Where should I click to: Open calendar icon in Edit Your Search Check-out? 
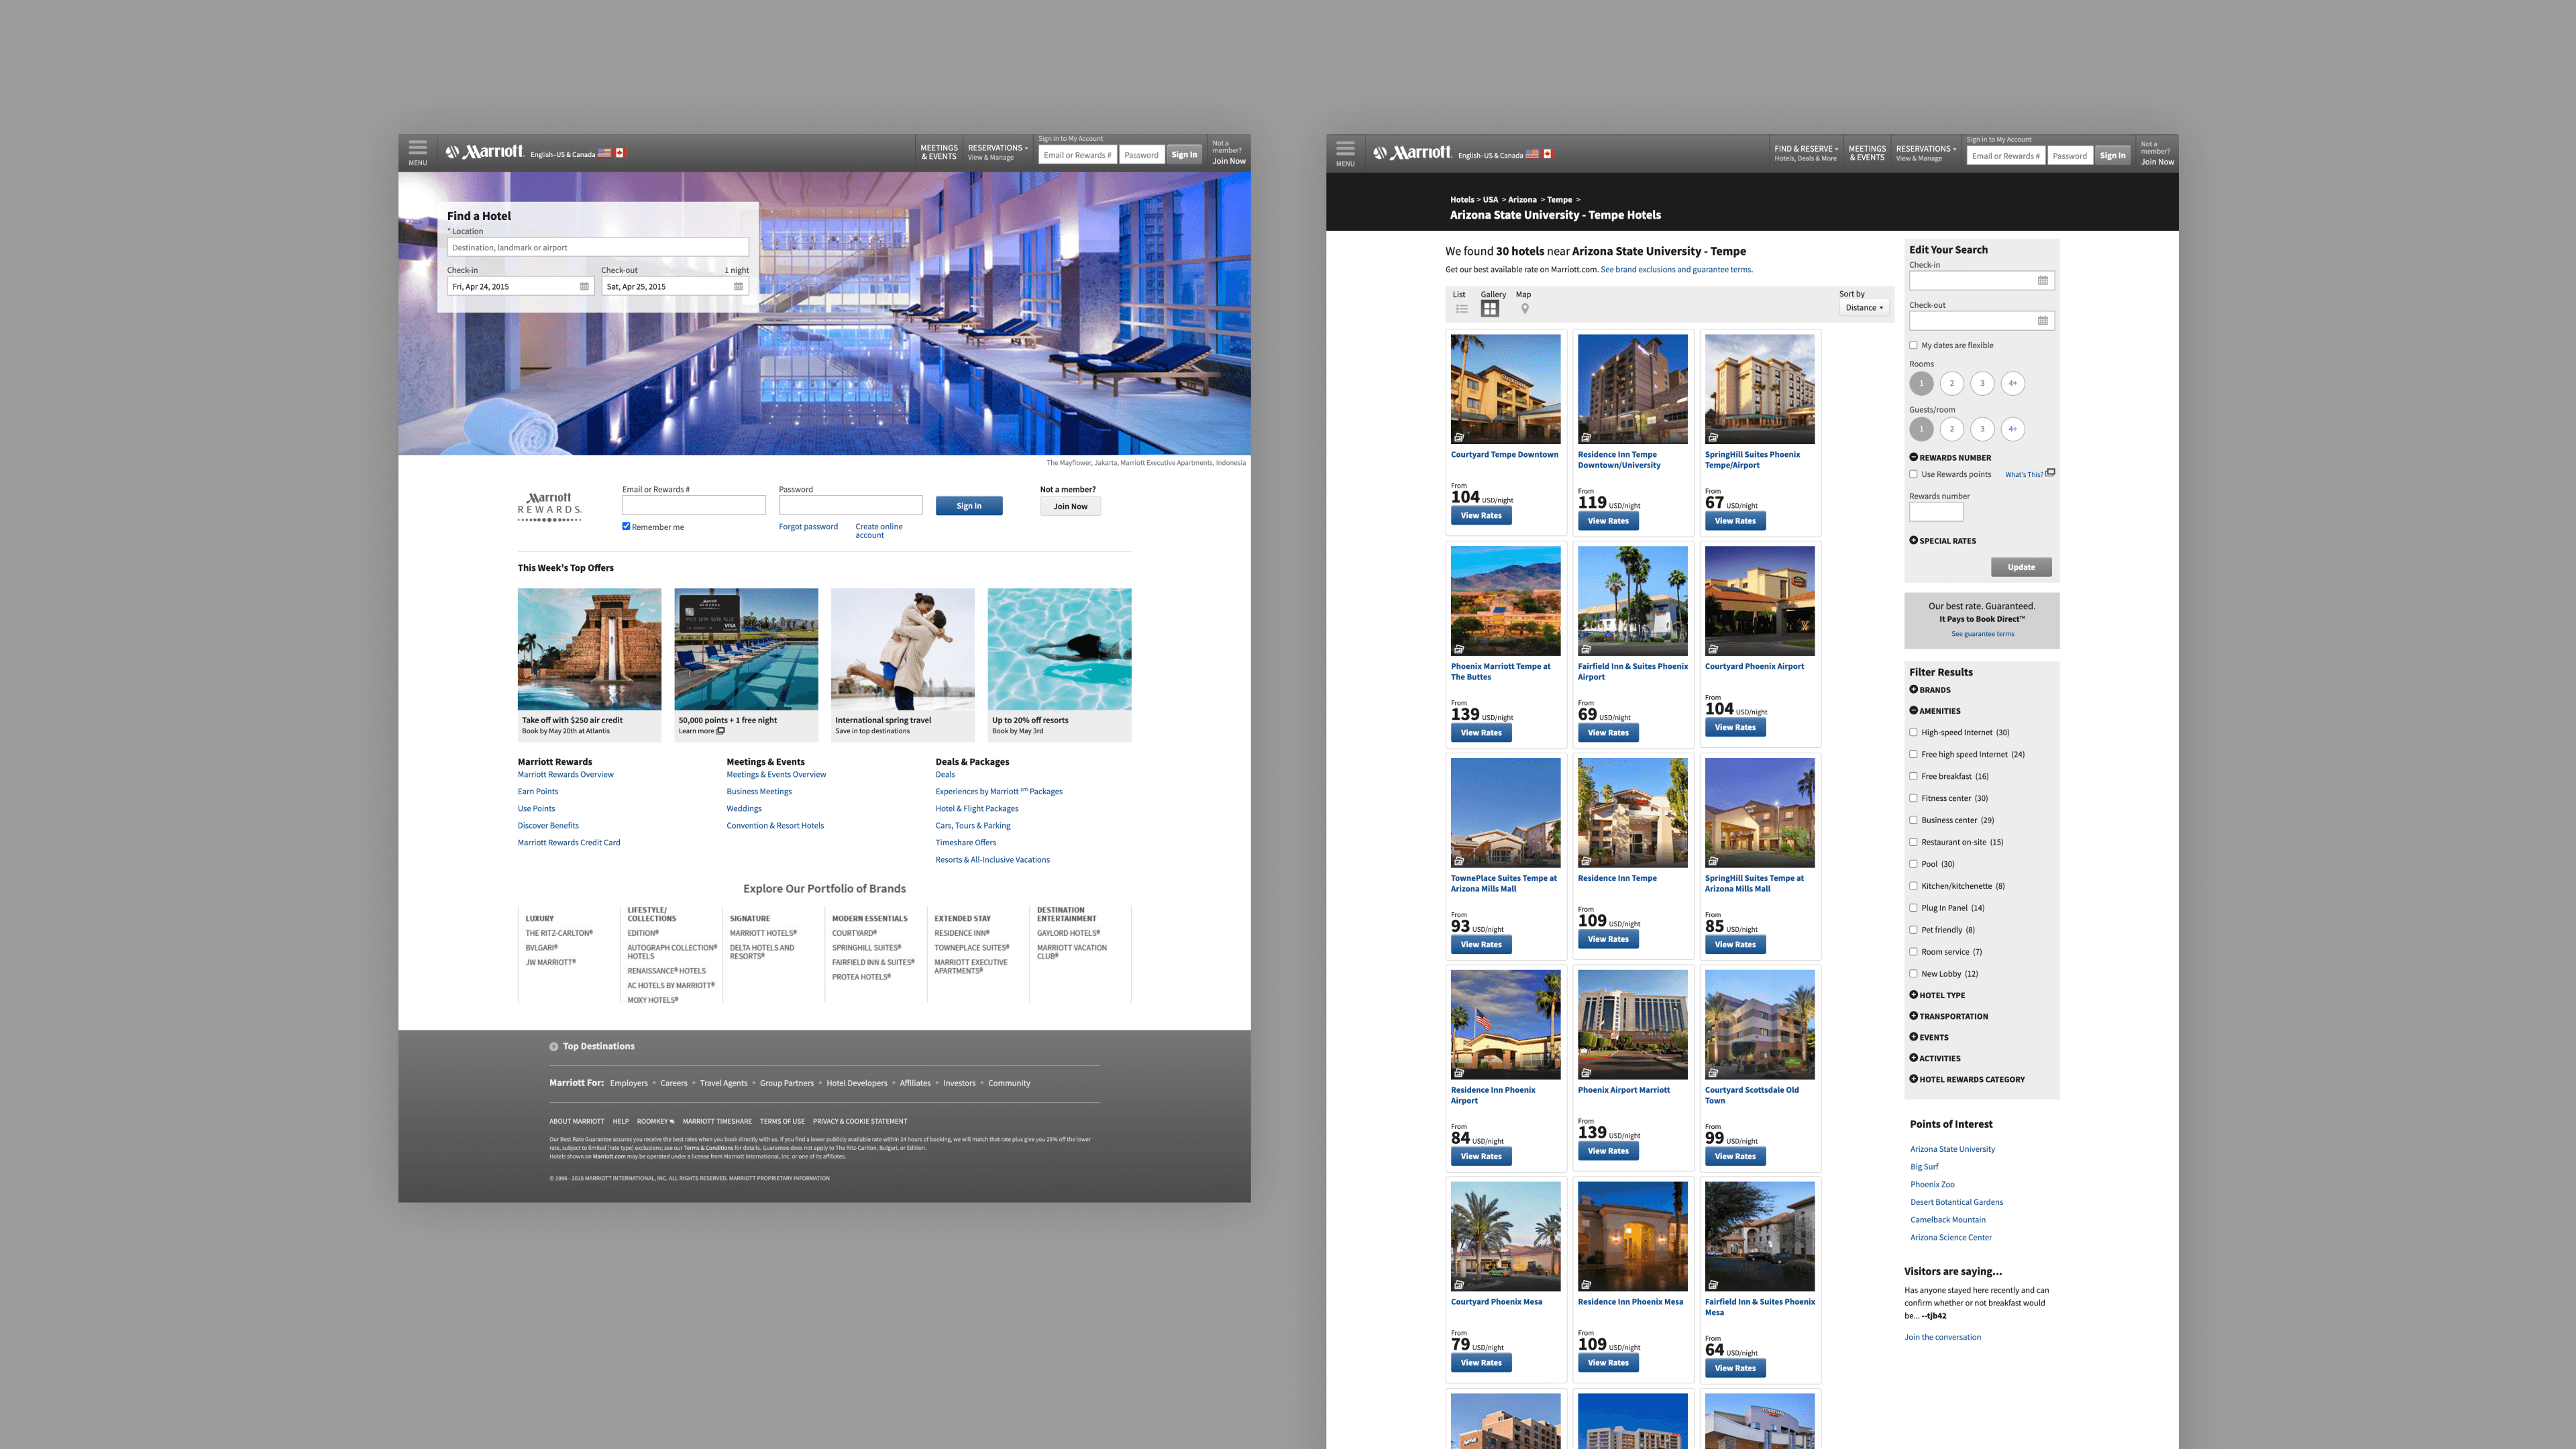click(x=2043, y=321)
